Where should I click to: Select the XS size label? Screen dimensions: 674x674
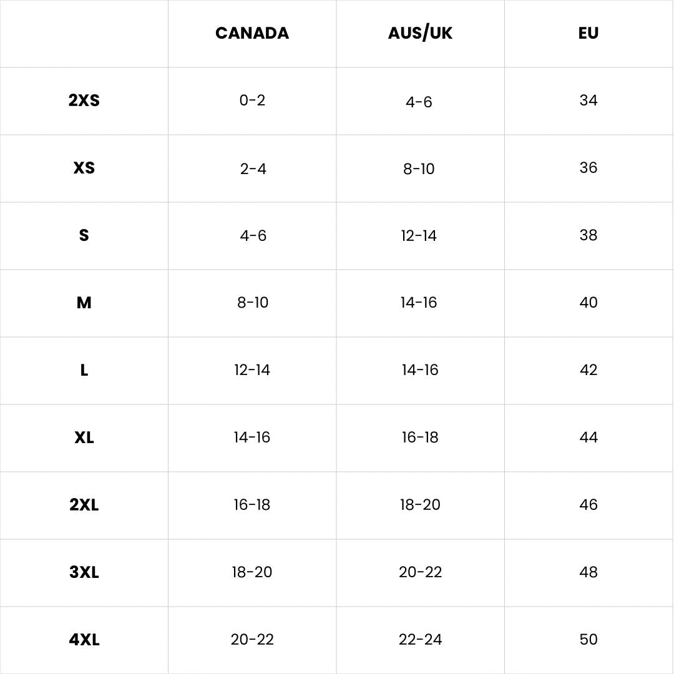click(84, 168)
